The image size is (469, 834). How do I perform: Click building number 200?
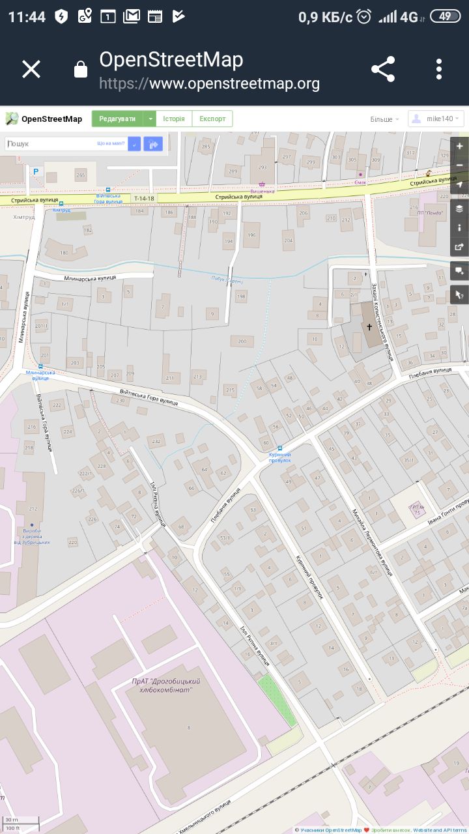pos(242,341)
